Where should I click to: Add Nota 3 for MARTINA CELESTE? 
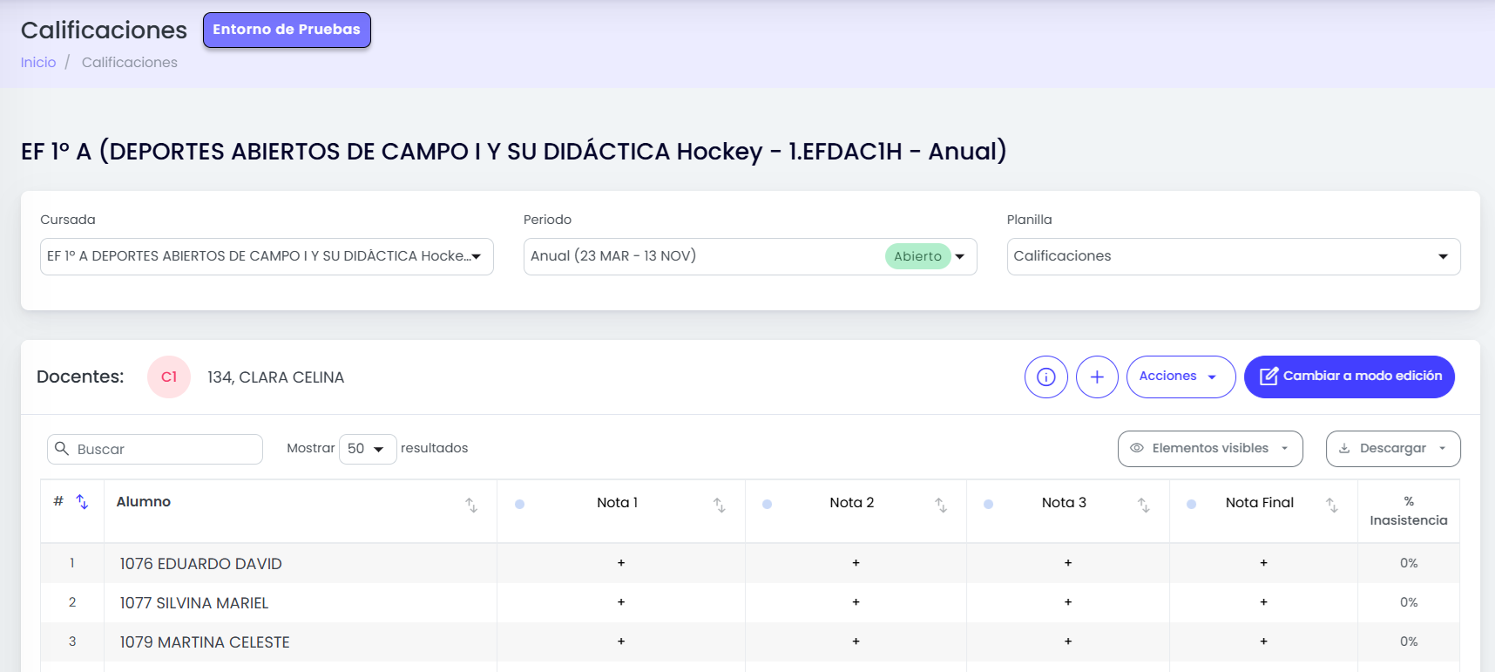[x=1068, y=641]
